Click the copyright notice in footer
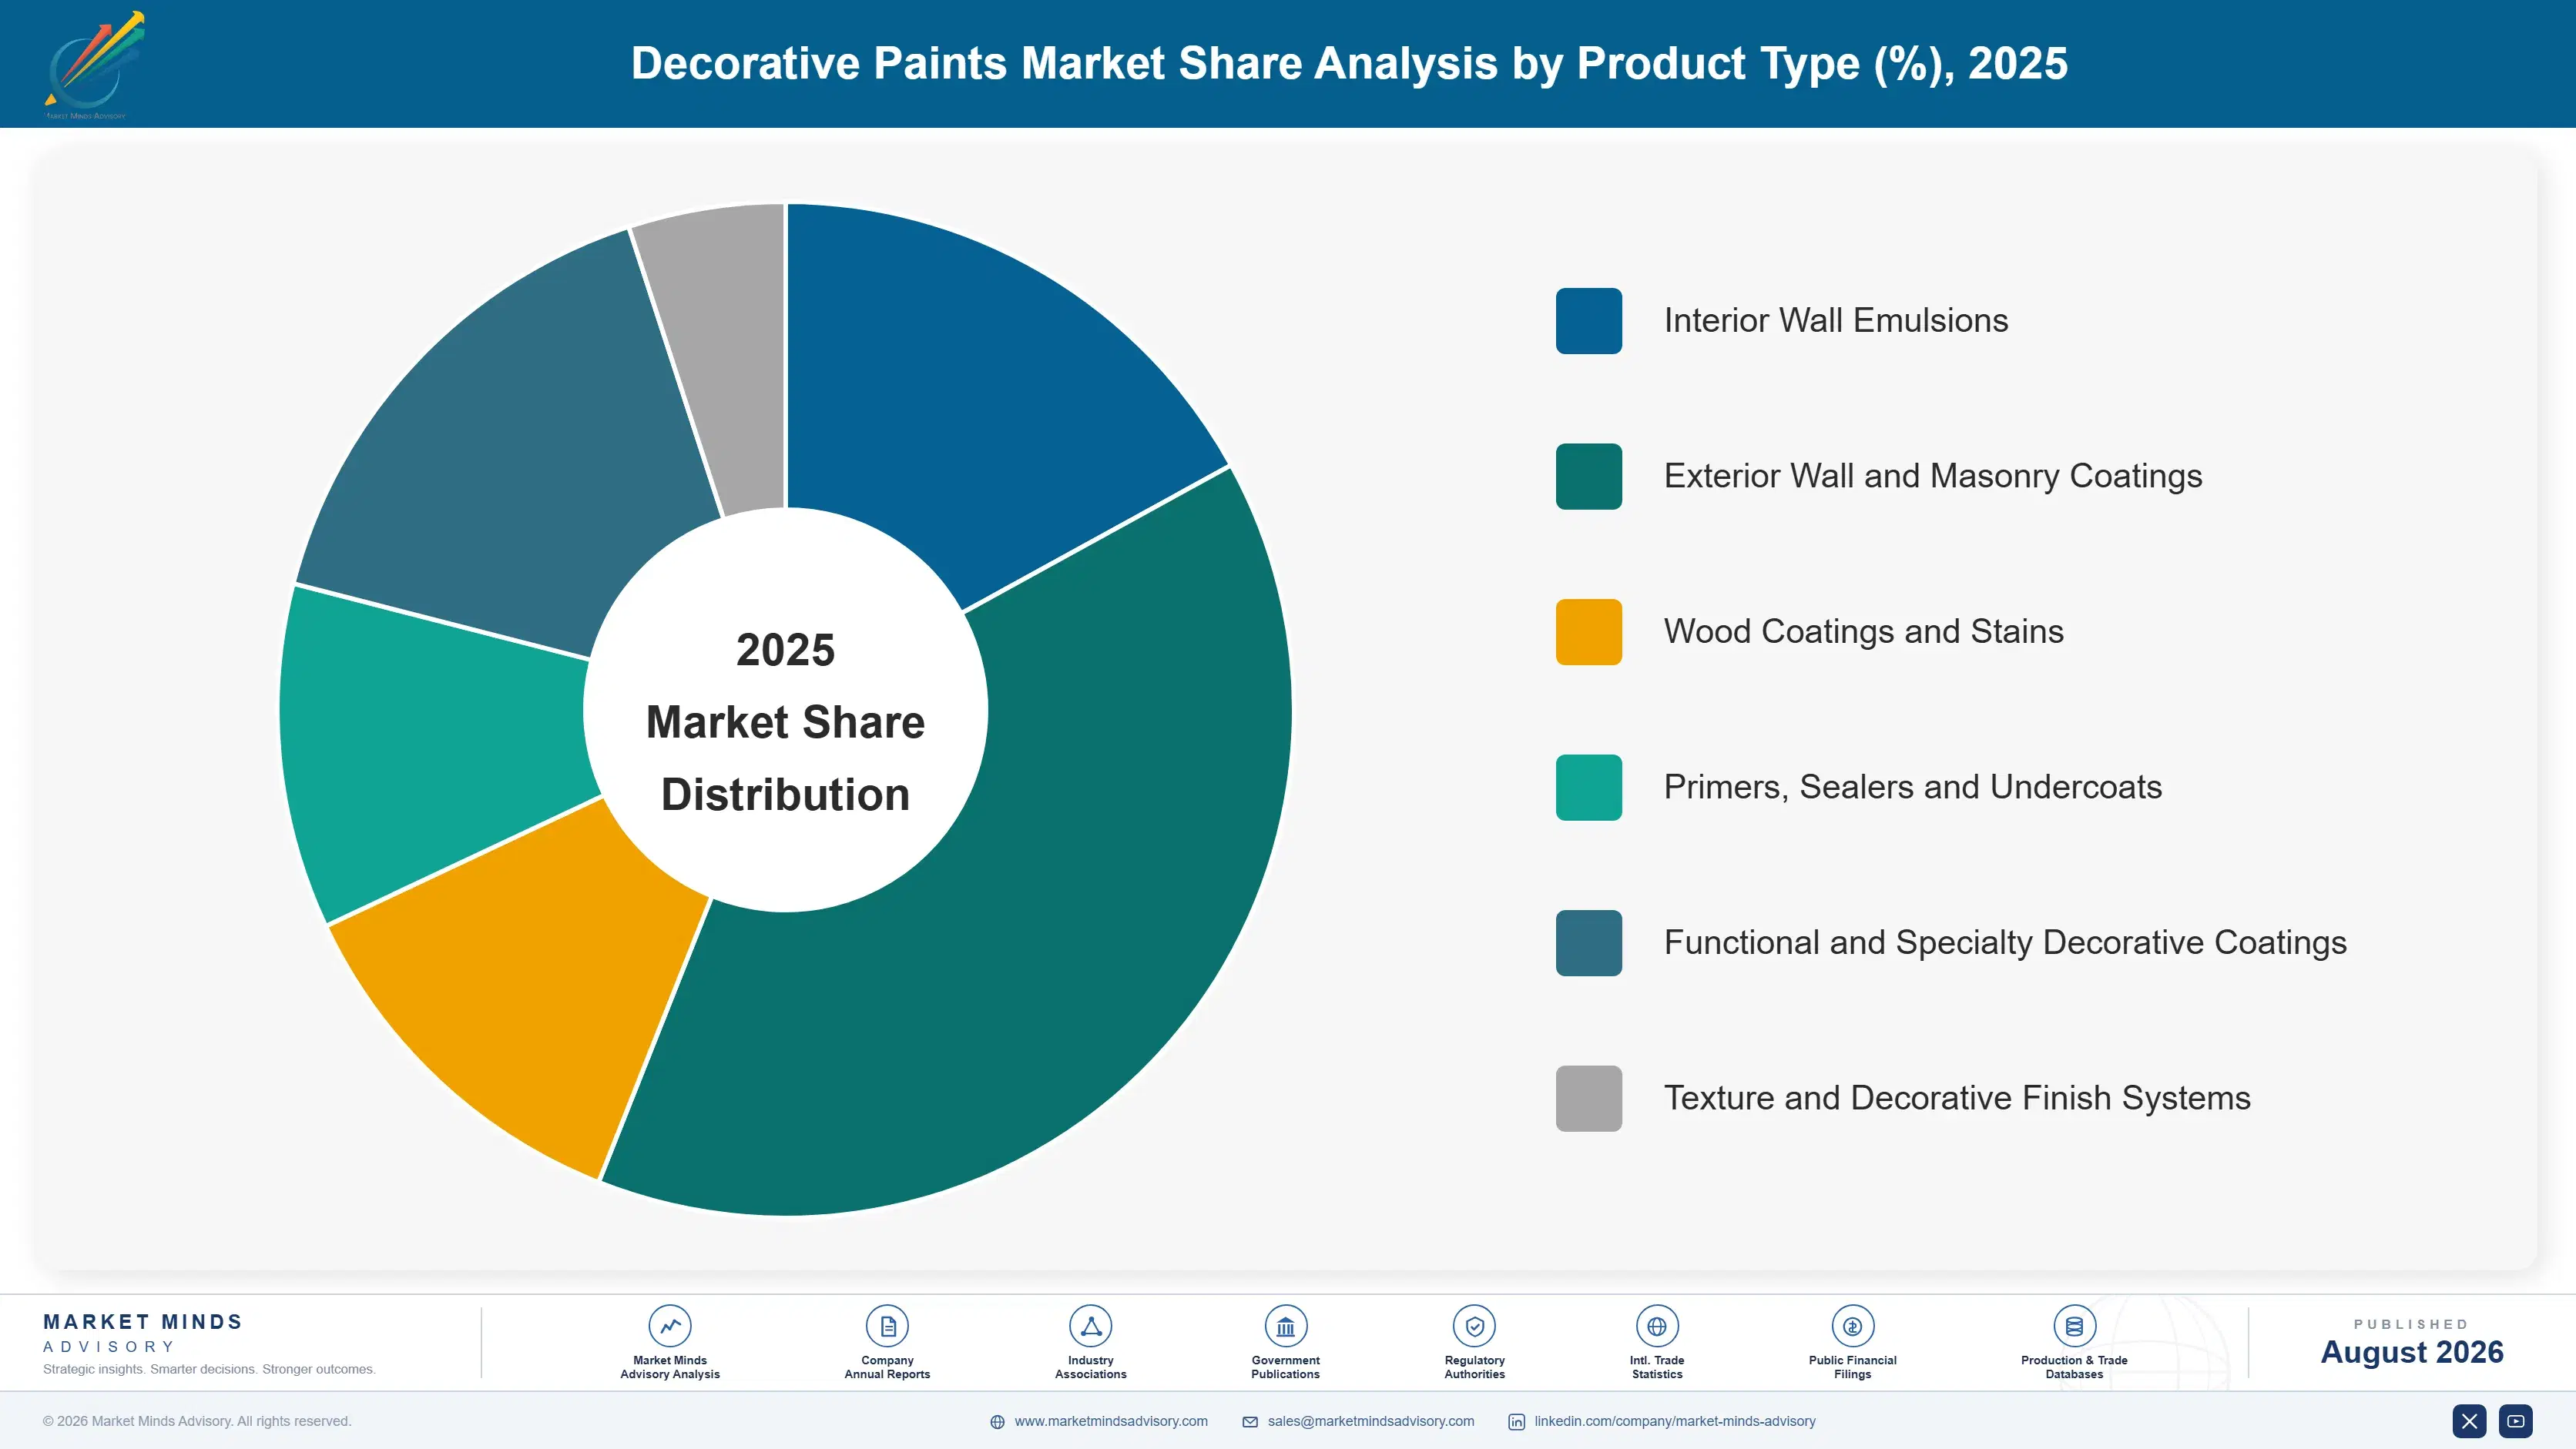Image resolution: width=2576 pixels, height=1449 pixels. click(x=197, y=1421)
